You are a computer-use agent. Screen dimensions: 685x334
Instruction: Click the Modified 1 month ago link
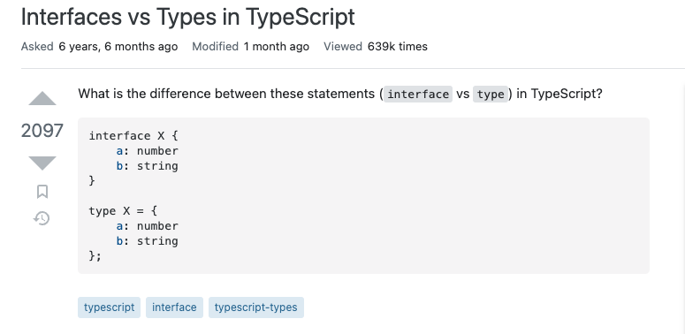251,47
